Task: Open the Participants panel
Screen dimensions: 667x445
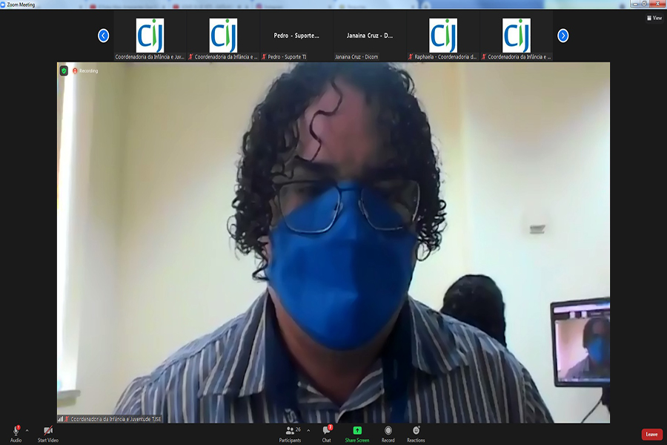Action: [x=290, y=431]
